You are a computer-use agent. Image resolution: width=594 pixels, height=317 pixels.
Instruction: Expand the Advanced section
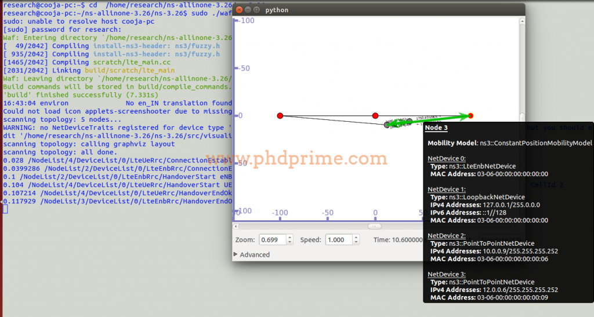(x=251, y=254)
